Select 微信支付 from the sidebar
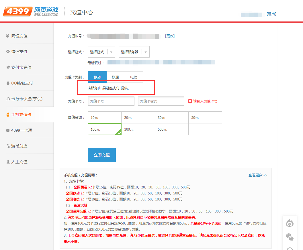 [x=19, y=52]
